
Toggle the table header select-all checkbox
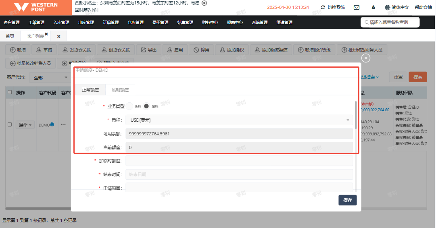[x=10, y=92]
